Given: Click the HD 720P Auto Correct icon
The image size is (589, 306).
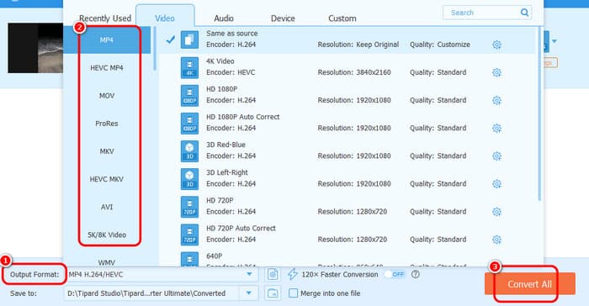Looking at the screenshot, I should click(189, 235).
